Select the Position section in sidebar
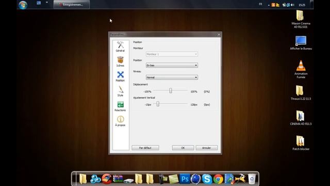330x186 pixels. pos(120,76)
